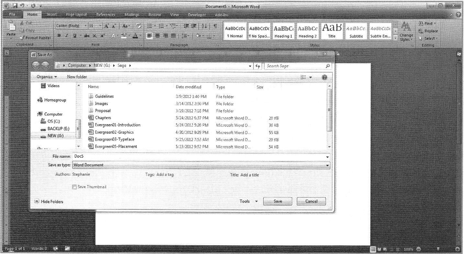Switch to the References tab
This screenshot has width=464, height=254.
click(x=106, y=15)
